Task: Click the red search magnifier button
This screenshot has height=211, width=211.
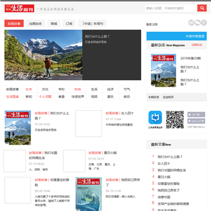Action: (x=202, y=8)
